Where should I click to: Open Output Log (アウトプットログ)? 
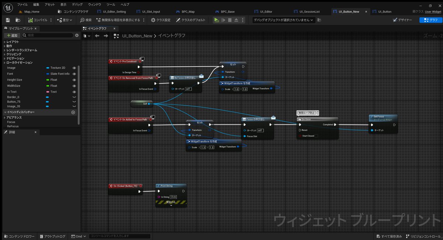coord(52,236)
